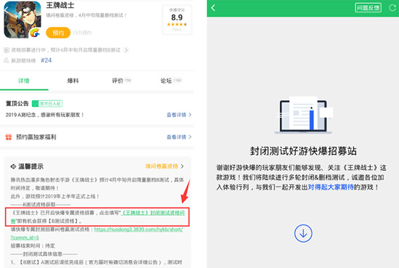Viewport: 399px width, 268px height.
Task: Click the 填问卷赢资格 orange link
Action: (x=164, y=166)
